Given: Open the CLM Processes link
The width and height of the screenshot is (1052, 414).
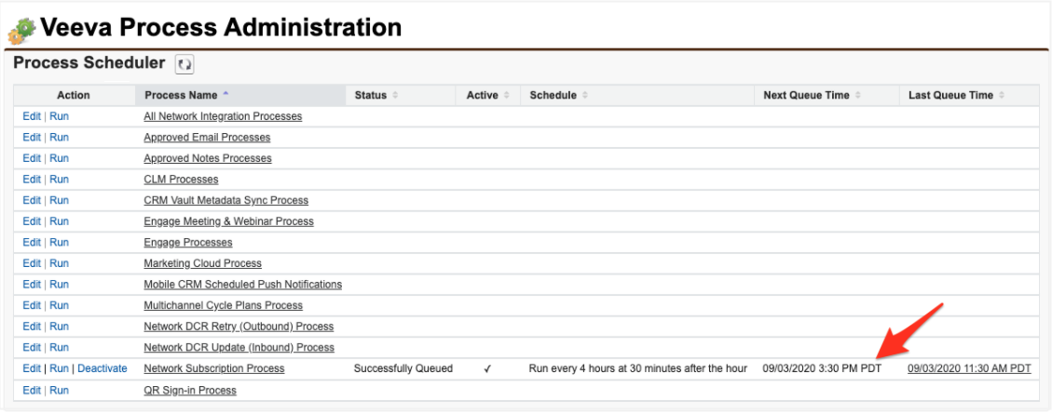Looking at the screenshot, I should 181,180.
